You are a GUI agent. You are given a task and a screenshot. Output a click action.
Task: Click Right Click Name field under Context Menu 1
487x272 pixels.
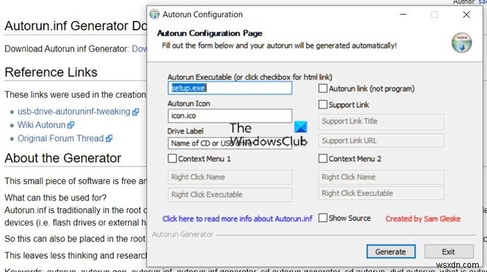tap(230, 177)
